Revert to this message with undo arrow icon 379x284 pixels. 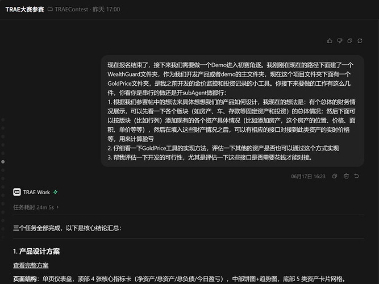coord(356,176)
